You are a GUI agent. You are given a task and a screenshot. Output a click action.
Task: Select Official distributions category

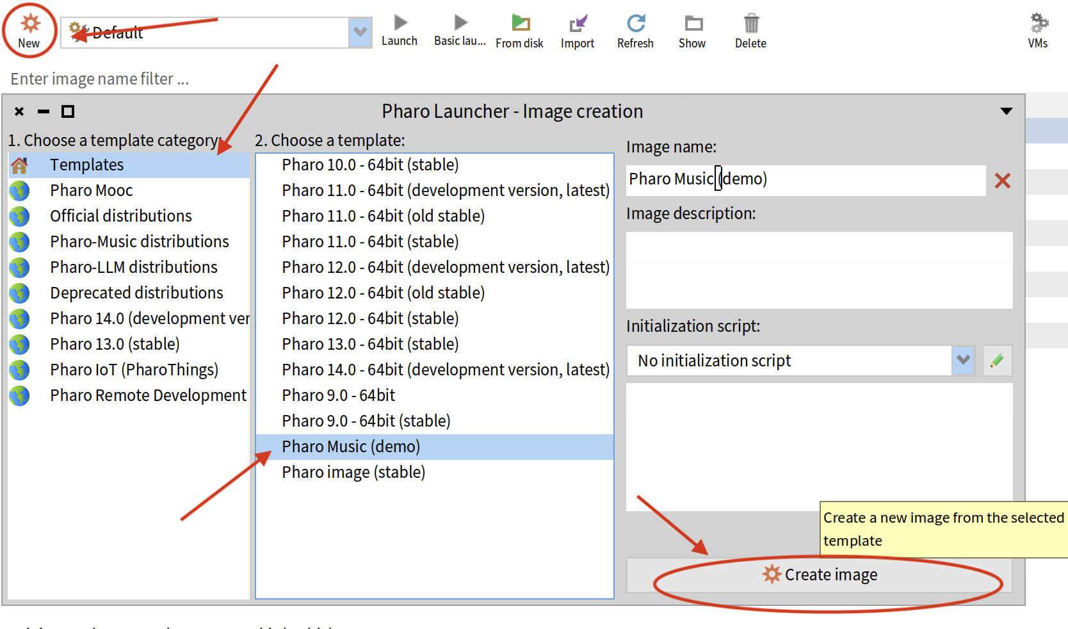click(129, 216)
